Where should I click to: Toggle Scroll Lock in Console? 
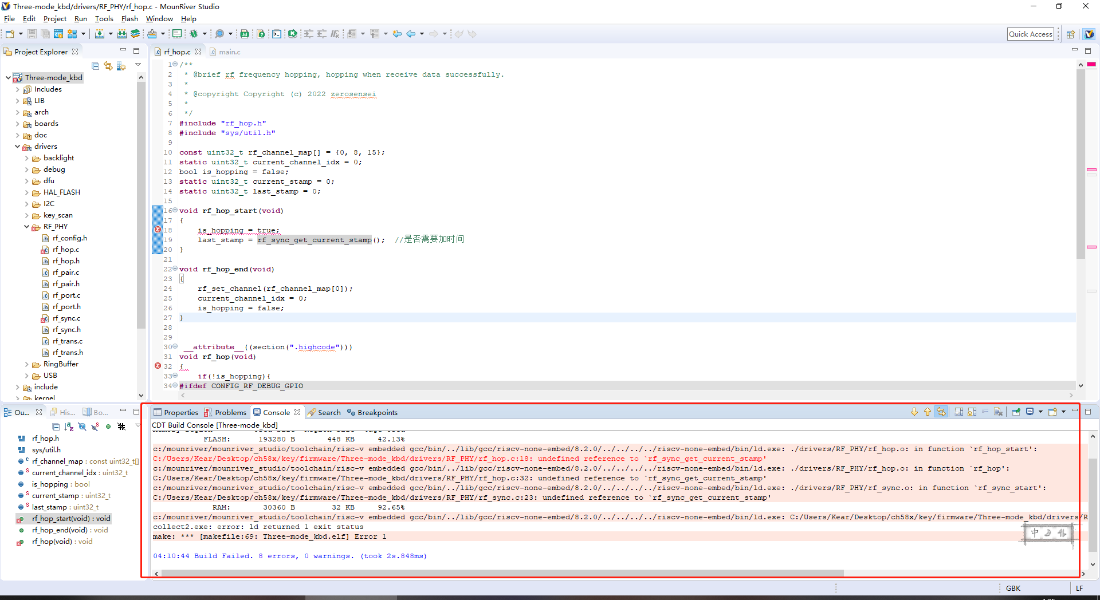tap(972, 412)
